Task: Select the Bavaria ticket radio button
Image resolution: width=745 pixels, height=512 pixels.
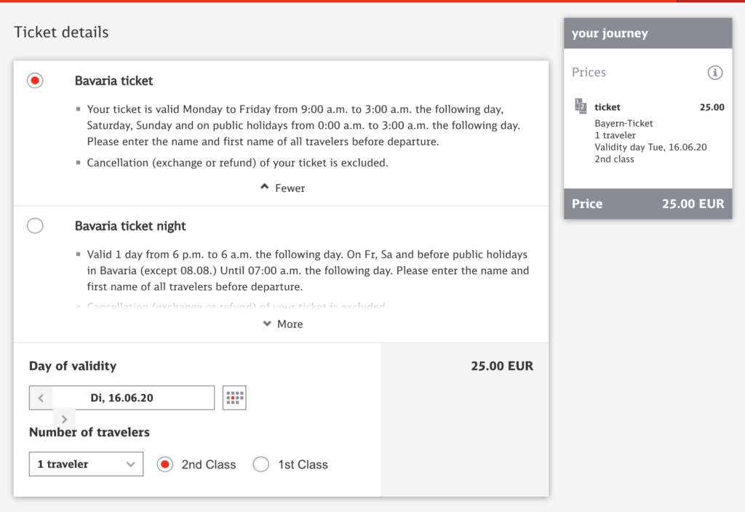Action: [35, 81]
